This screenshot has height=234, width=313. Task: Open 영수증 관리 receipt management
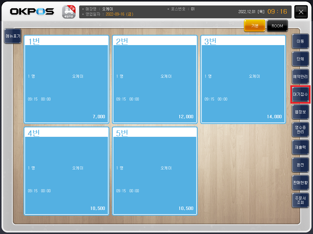(x=300, y=130)
